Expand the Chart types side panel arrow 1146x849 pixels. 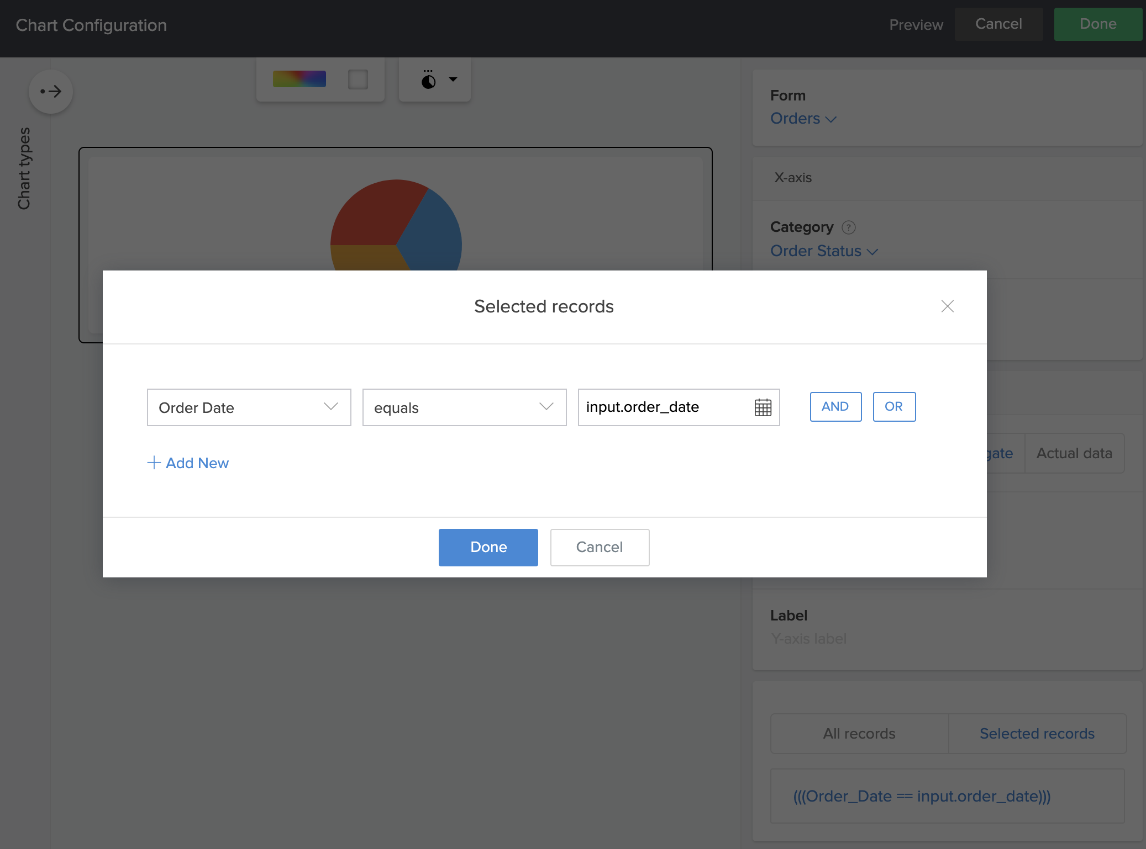51,92
